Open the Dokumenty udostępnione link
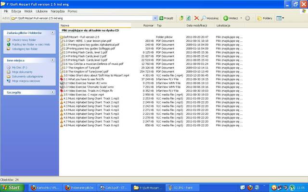 coord(27,76)
